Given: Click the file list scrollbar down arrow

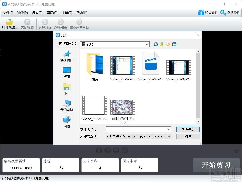Looking at the screenshot, I should pos(198,122).
